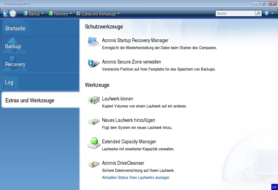Image resolution: width=278 pixels, height=190 pixels.
Task: Click the Laufwerk klonen drive icon
Action: coord(94,100)
